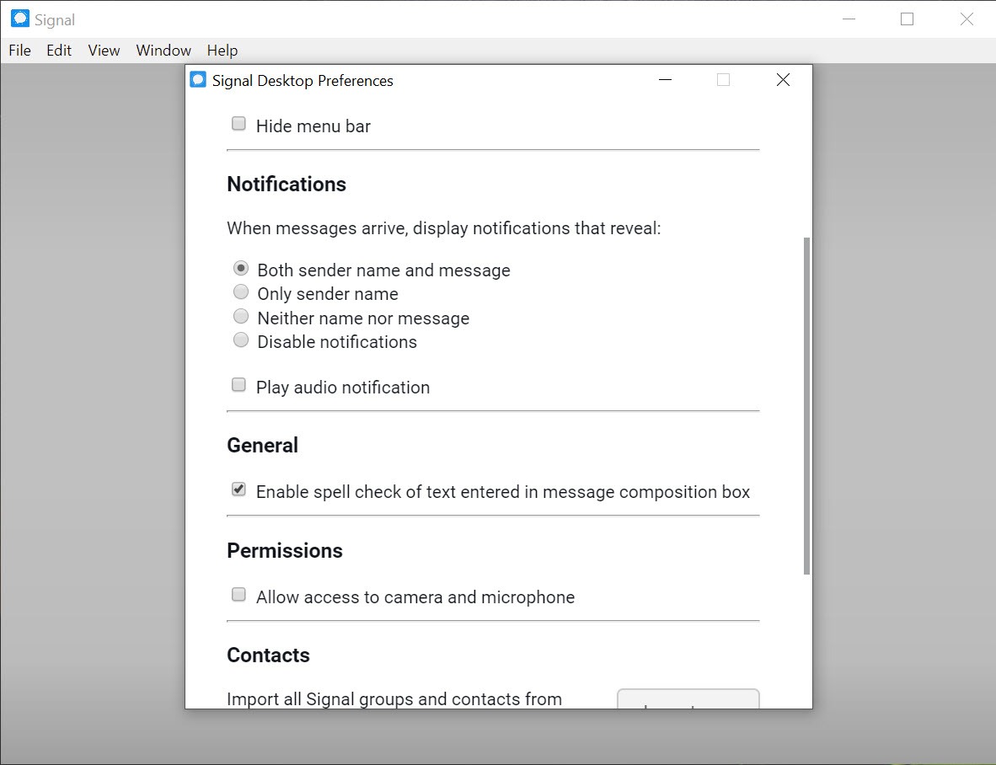Viewport: 996px width, 765px height.
Task: Click the Signal app icon in main title bar
Action: tap(20, 19)
